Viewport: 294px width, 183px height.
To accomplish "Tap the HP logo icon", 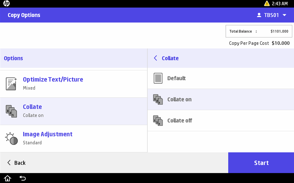I will click(6, 4).
